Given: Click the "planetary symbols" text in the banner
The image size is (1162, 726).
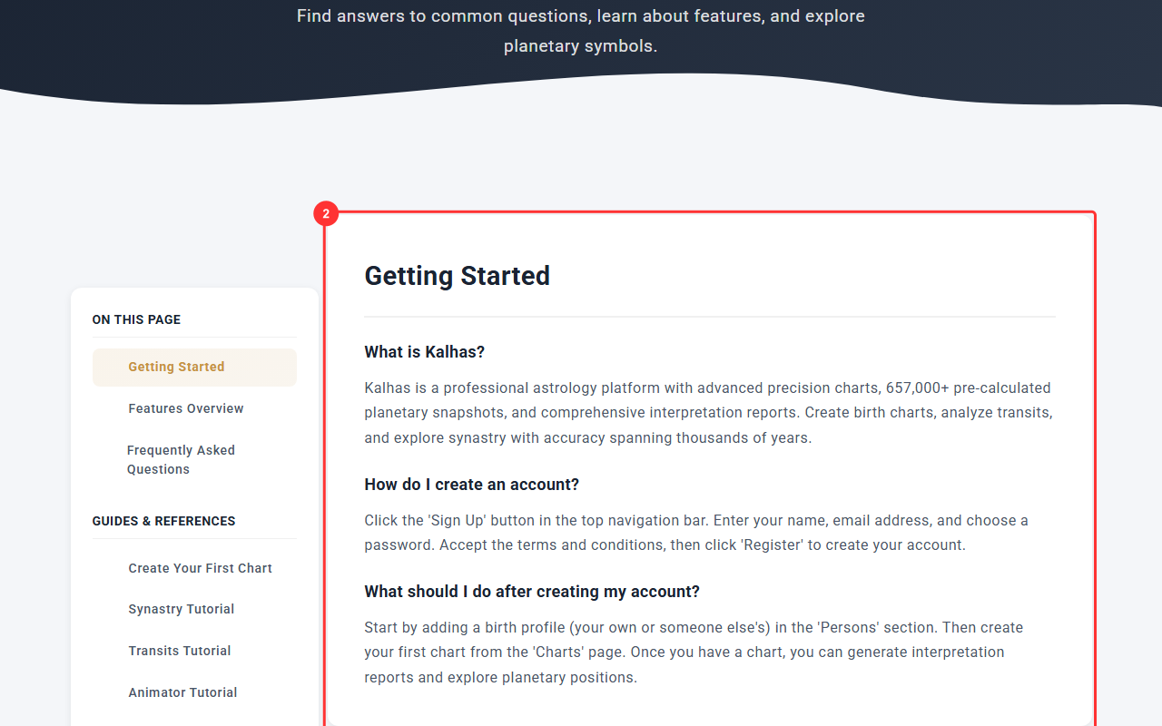Looking at the screenshot, I should (581, 46).
